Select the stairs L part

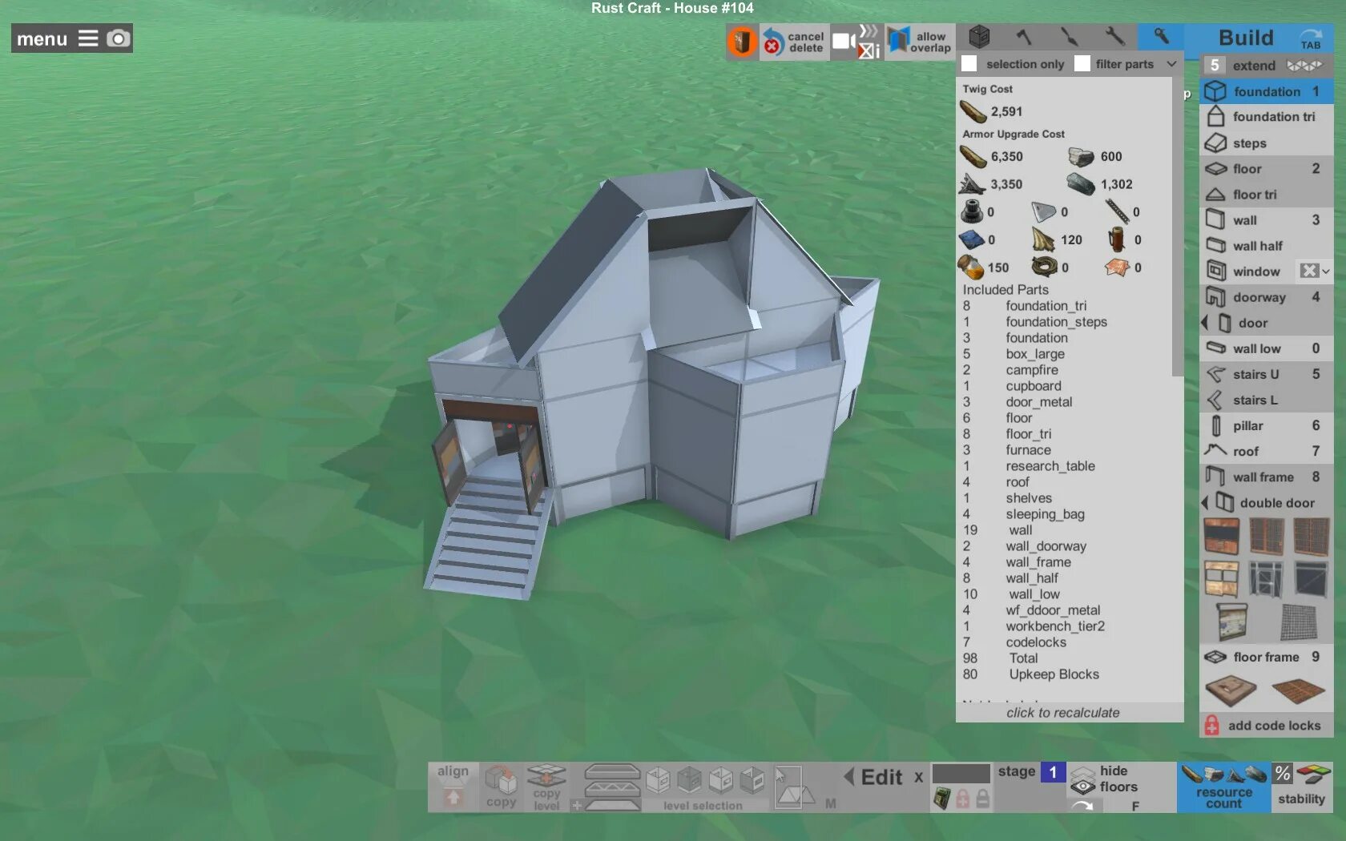(x=1267, y=400)
